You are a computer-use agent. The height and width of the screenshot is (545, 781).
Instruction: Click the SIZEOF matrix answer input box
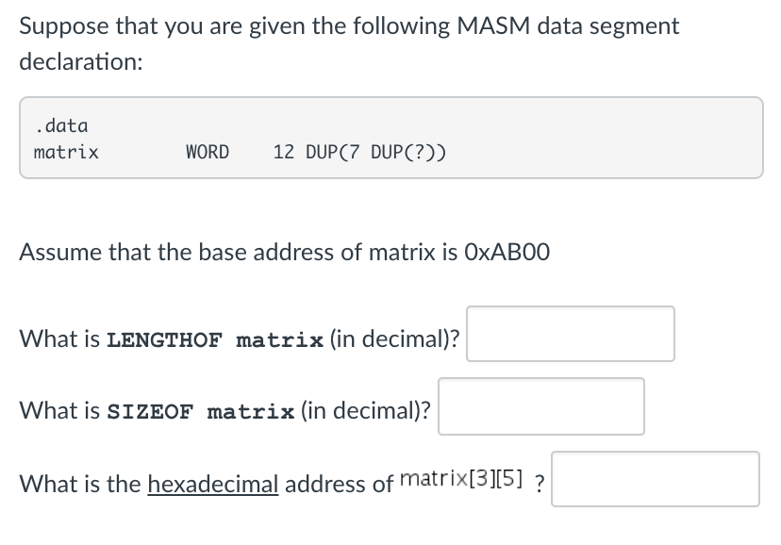click(x=540, y=406)
